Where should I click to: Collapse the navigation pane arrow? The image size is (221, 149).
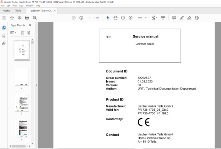point(36,85)
